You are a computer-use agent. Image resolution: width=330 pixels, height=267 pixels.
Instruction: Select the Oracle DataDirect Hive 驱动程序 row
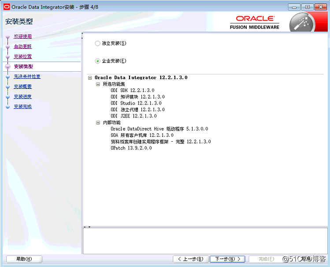[x=159, y=129]
